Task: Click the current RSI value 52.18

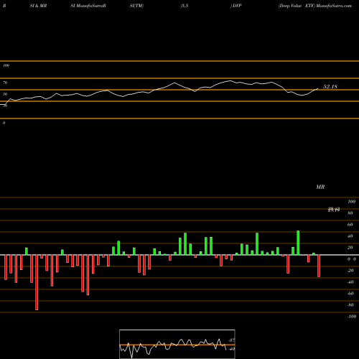Action: tap(330, 87)
